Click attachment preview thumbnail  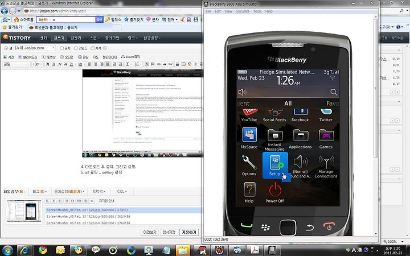coord(23,211)
